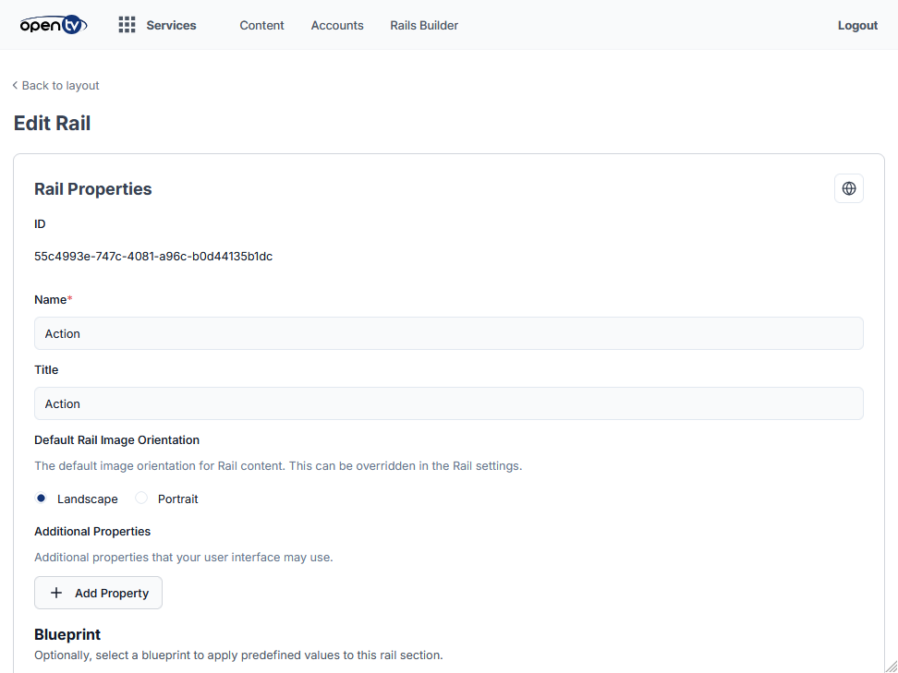898x673 pixels.
Task: Click the Blueprint section heading
Action: tap(67, 634)
